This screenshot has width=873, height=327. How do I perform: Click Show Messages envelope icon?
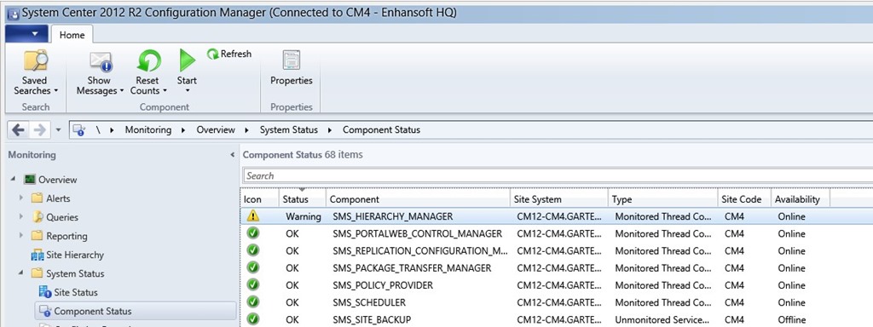pos(101,60)
